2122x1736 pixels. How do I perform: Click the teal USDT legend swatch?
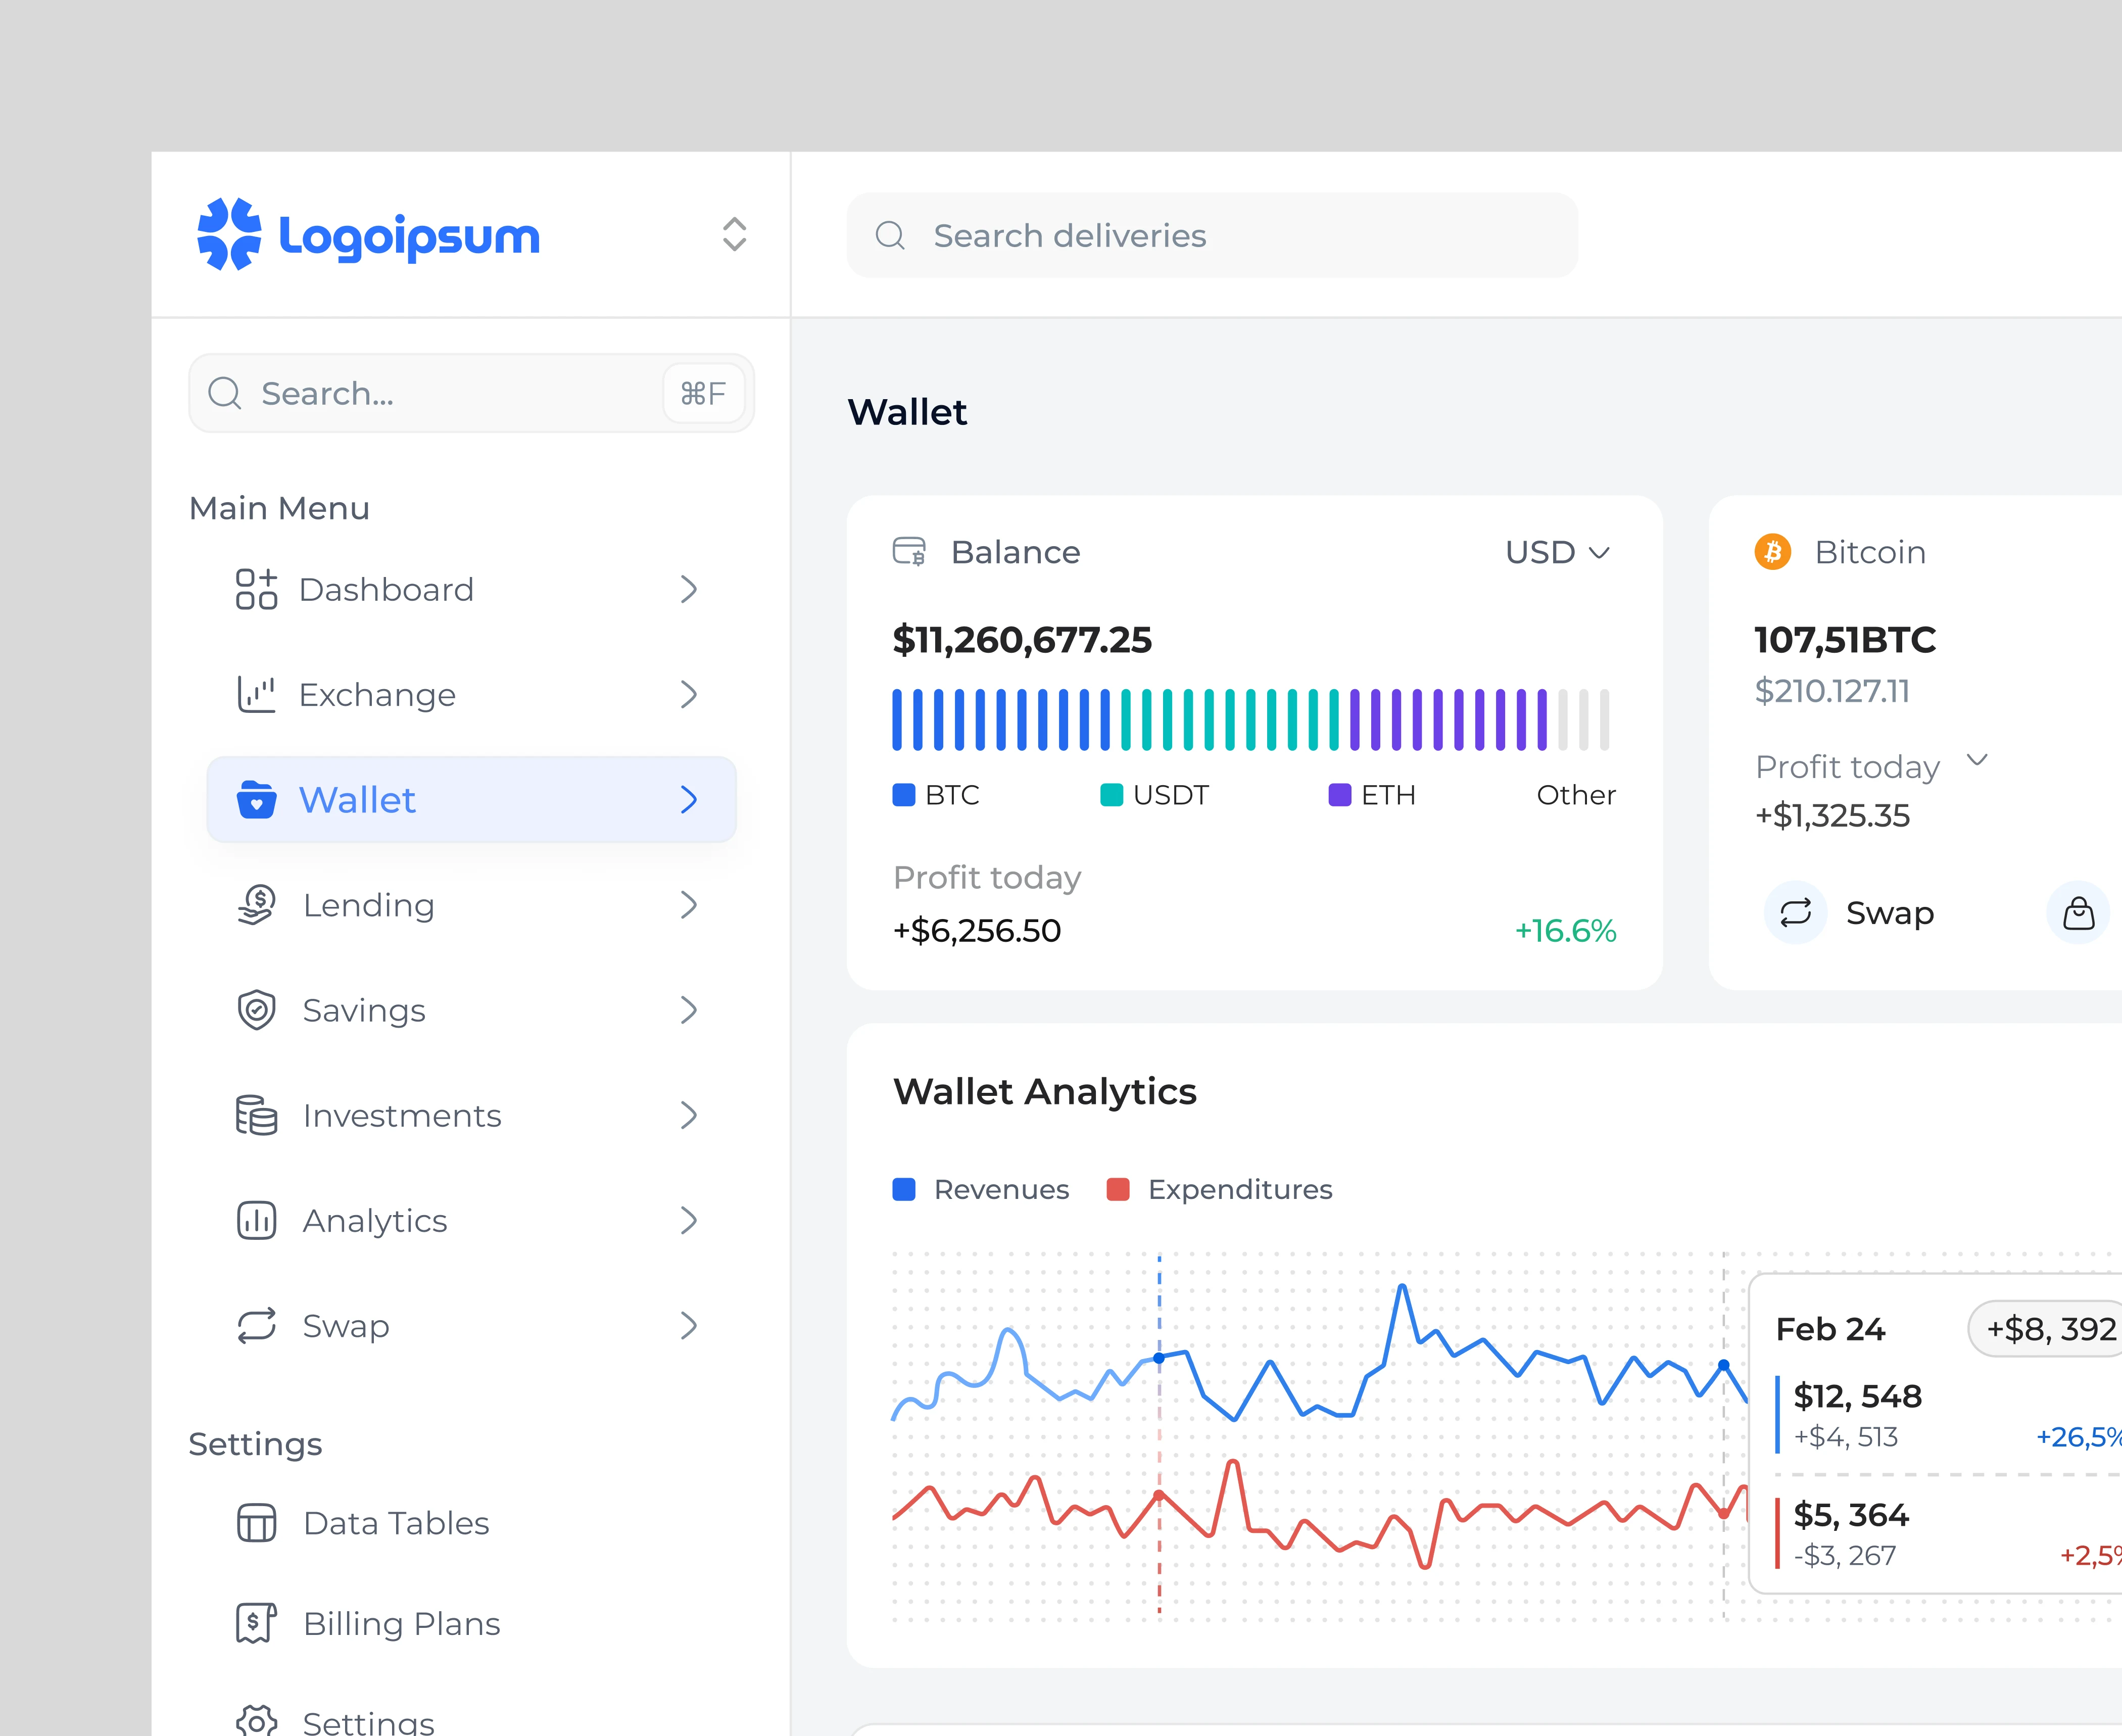click(1112, 795)
